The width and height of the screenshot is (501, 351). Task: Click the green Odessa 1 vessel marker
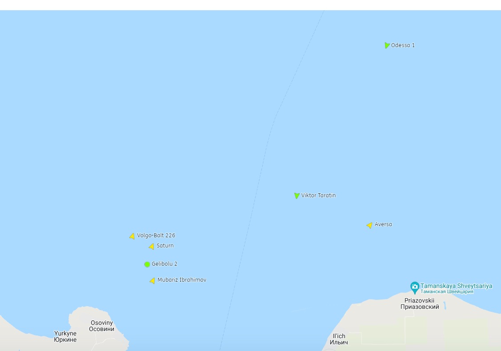387,45
